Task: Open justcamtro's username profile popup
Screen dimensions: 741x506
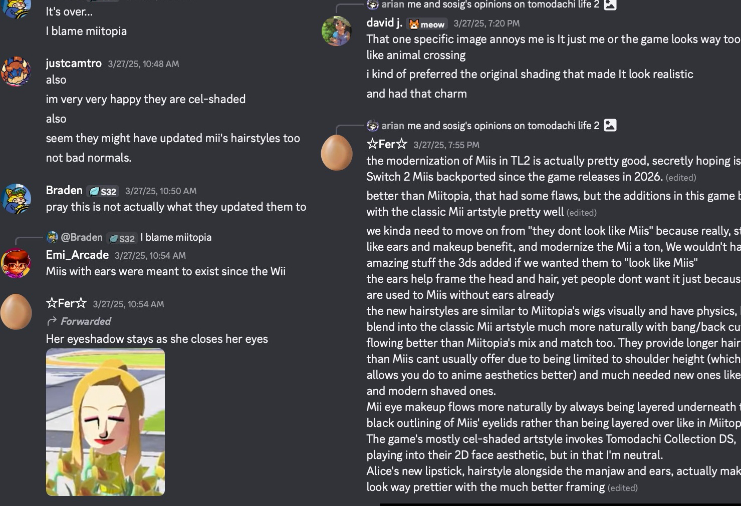Action: 74,64
